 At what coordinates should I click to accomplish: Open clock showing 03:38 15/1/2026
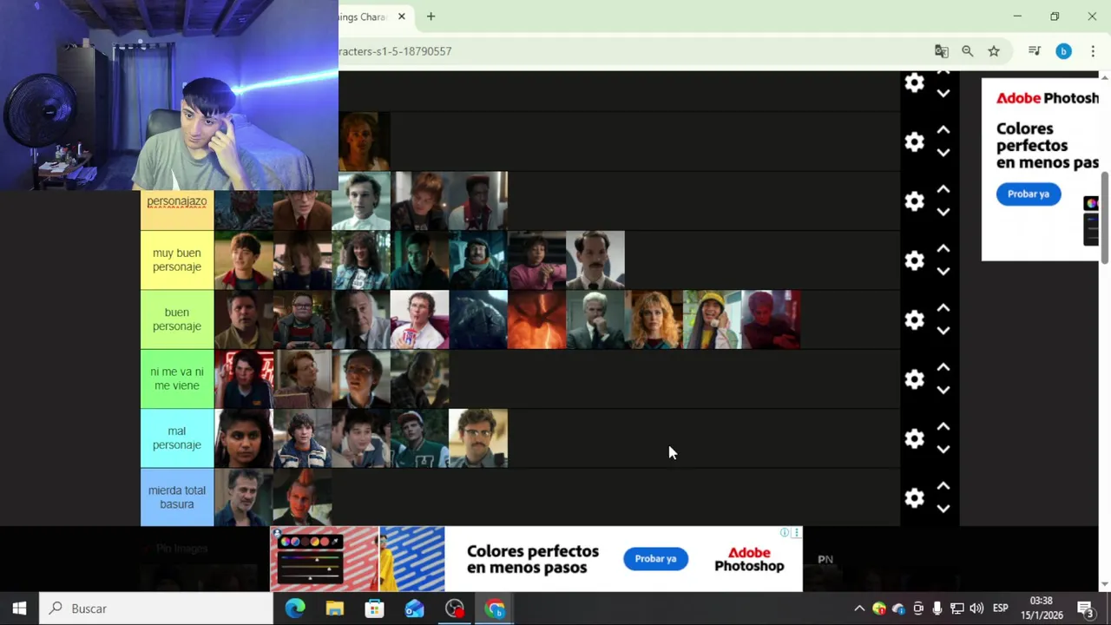1041,609
